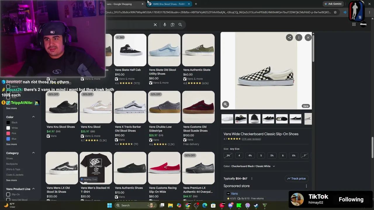The height and width of the screenshot is (210, 374).
Task: Open the Google apps grid
Action: click(354, 24)
